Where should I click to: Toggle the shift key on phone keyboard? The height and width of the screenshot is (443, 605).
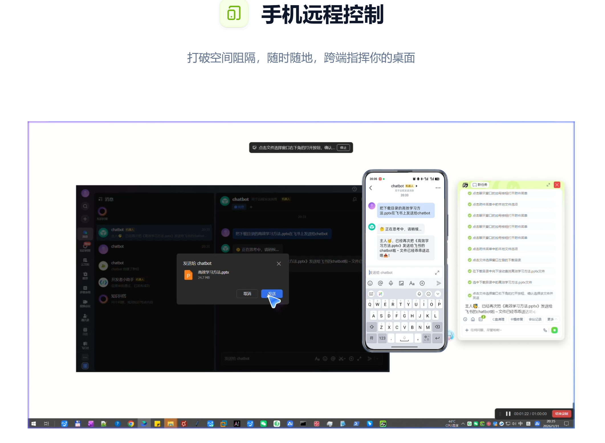tap(372, 327)
